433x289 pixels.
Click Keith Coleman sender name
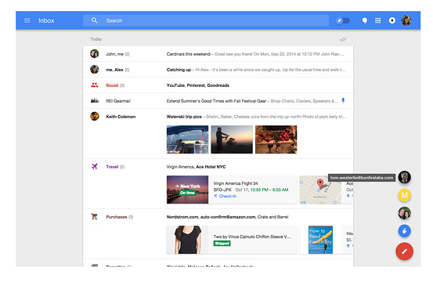[121, 117]
